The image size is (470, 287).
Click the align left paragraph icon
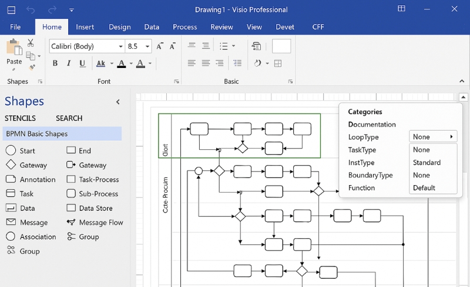[x=192, y=63]
